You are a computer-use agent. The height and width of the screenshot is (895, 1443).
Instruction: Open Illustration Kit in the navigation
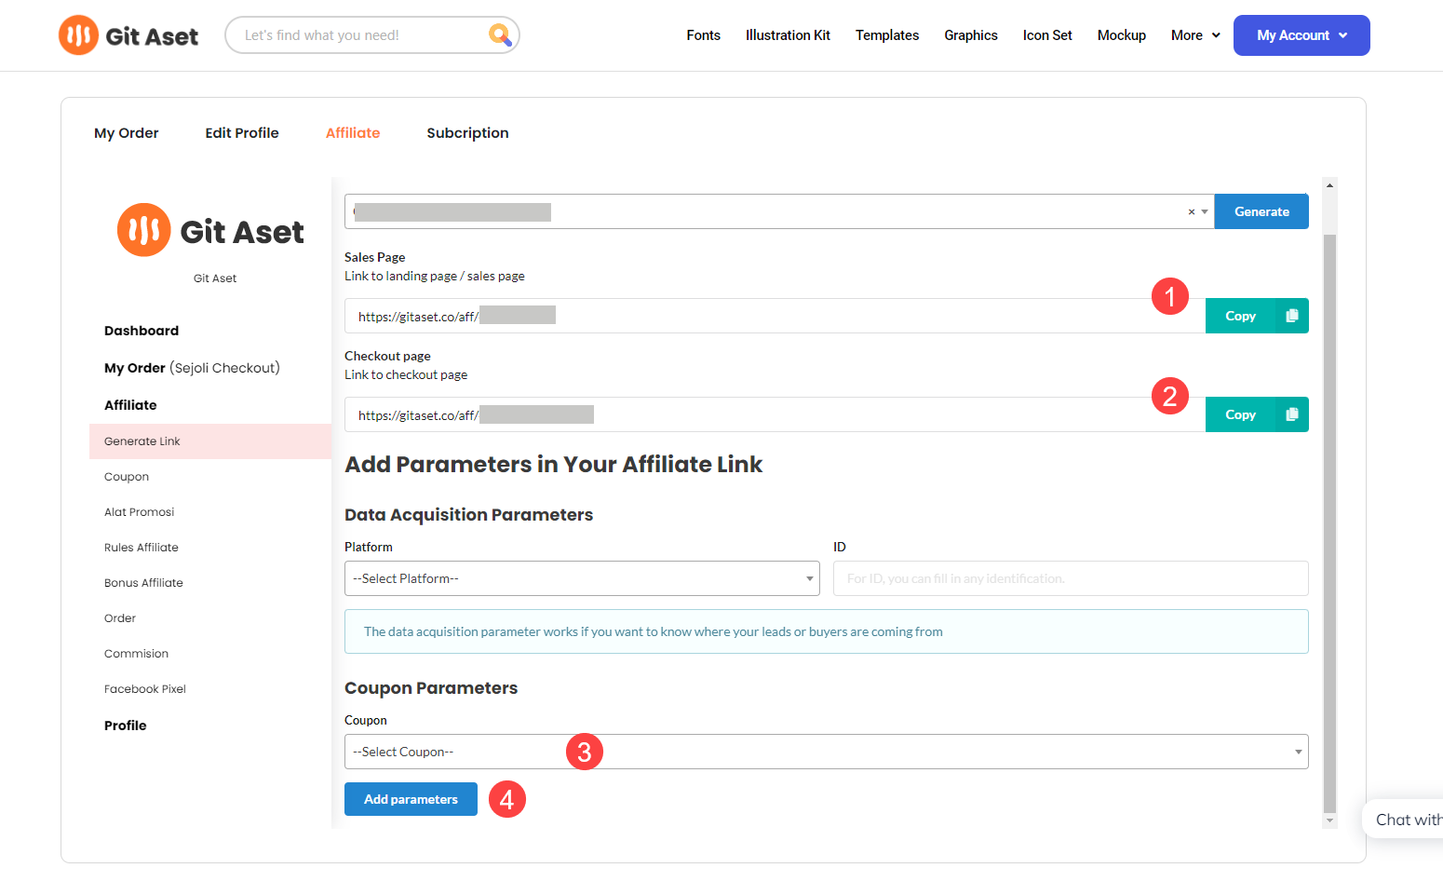tap(788, 35)
